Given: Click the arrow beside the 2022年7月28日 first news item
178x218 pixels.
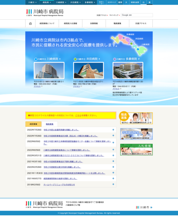Looking at the screenshot, I should (x=113, y=130).
